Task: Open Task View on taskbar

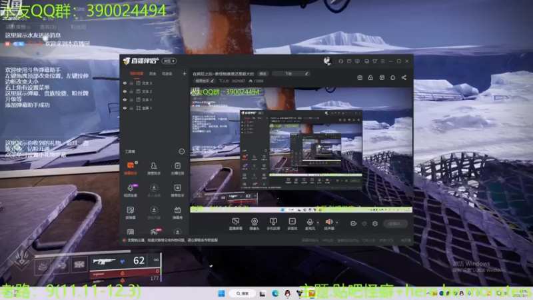Action: tap(263, 293)
